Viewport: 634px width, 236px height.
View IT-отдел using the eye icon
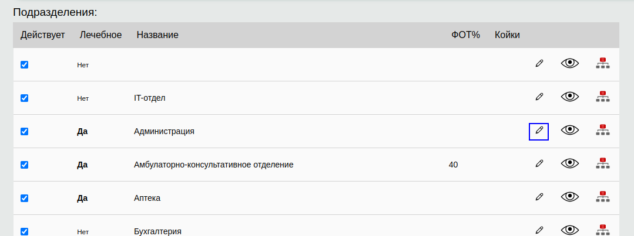tap(570, 97)
